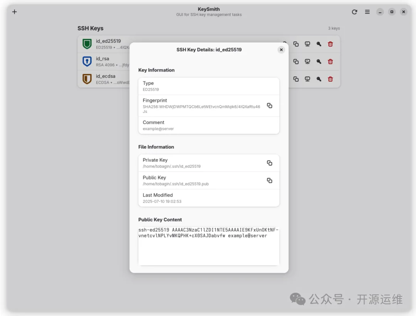The height and width of the screenshot is (316, 416).
Task: Close the SSH Key Details dialog
Action: tap(281, 50)
